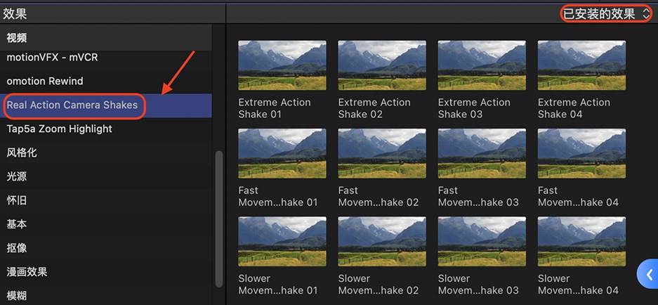Image resolution: width=658 pixels, height=305 pixels.
Task: Choose Extreme Action Shake 03 effect thumbnail
Action: pos(482,65)
